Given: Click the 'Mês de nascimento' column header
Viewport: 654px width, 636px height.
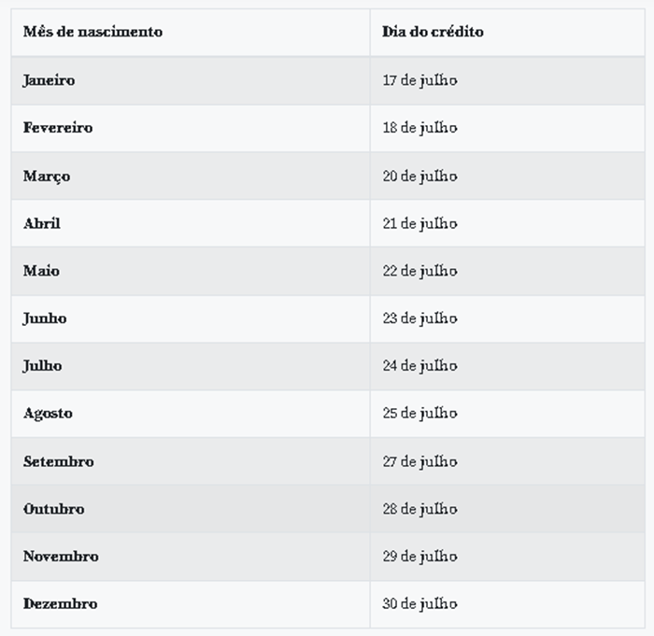Looking at the screenshot, I should (x=92, y=32).
